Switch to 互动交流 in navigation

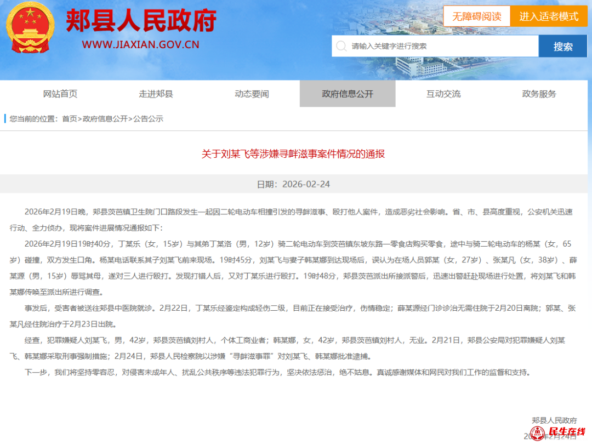coord(443,94)
